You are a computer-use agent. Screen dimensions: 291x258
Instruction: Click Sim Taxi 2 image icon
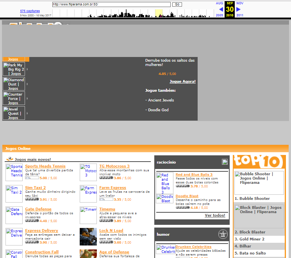[14, 194]
